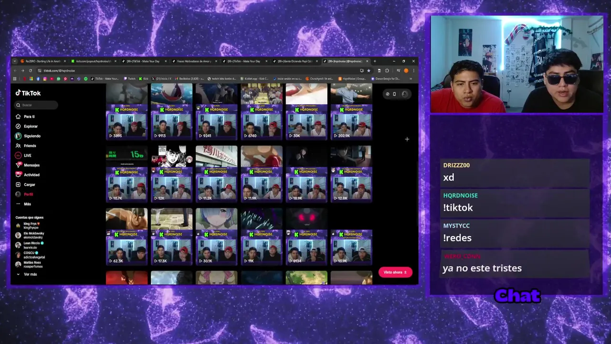Switch to the Re:ZERO browser tab

pyautogui.click(x=42, y=61)
